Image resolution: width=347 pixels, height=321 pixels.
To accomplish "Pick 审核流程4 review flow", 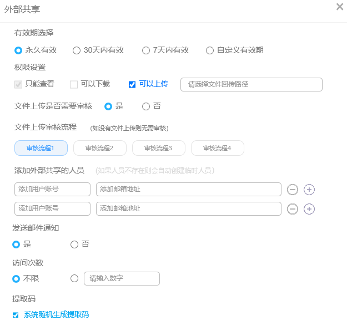I will (217, 148).
